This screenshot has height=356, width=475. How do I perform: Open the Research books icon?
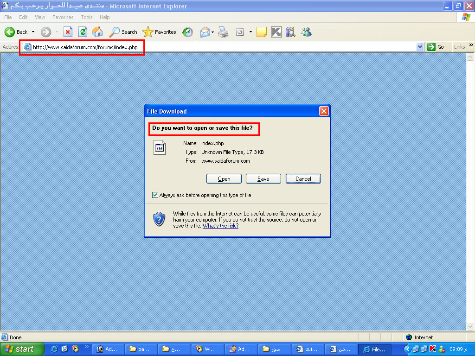pyautogui.click(x=290, y=32)
